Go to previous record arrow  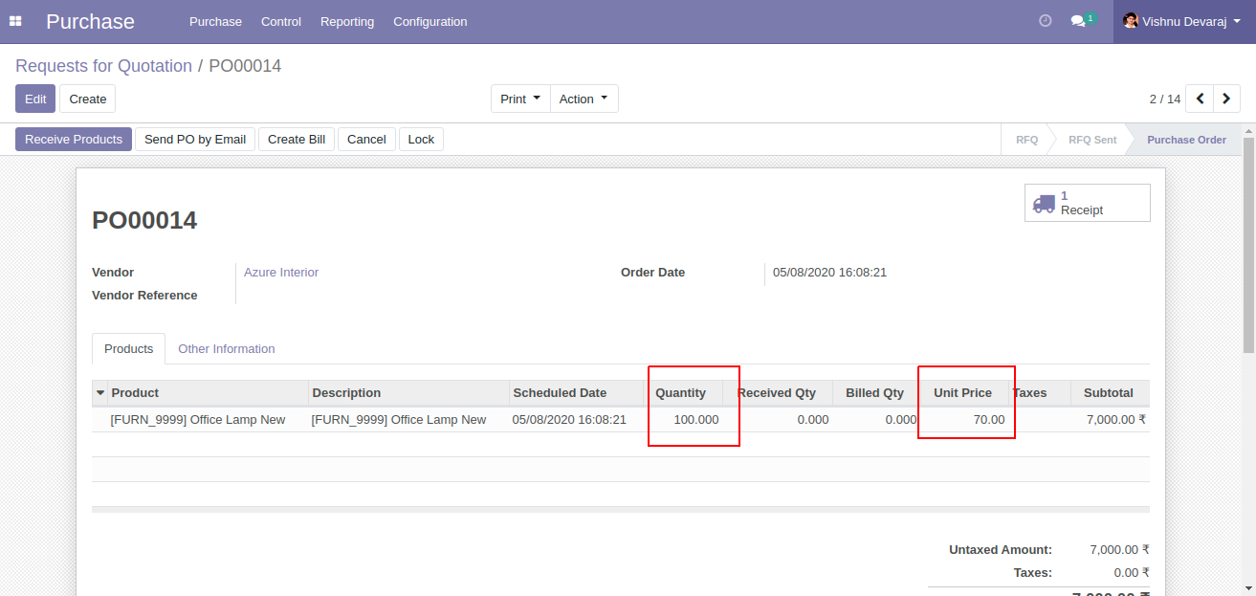1200,99
